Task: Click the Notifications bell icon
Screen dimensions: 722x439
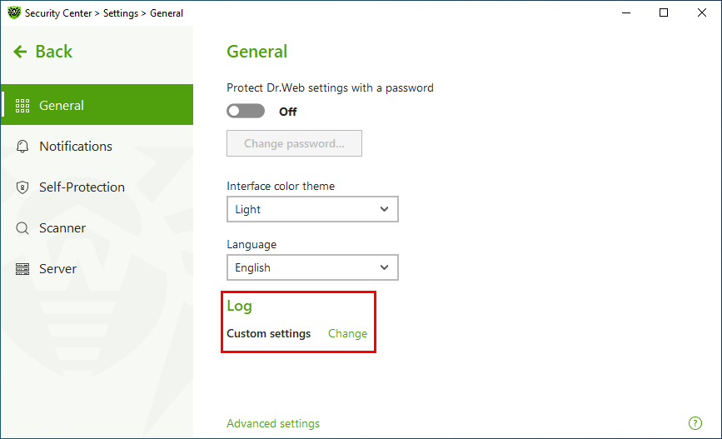Action: [22, 147]
